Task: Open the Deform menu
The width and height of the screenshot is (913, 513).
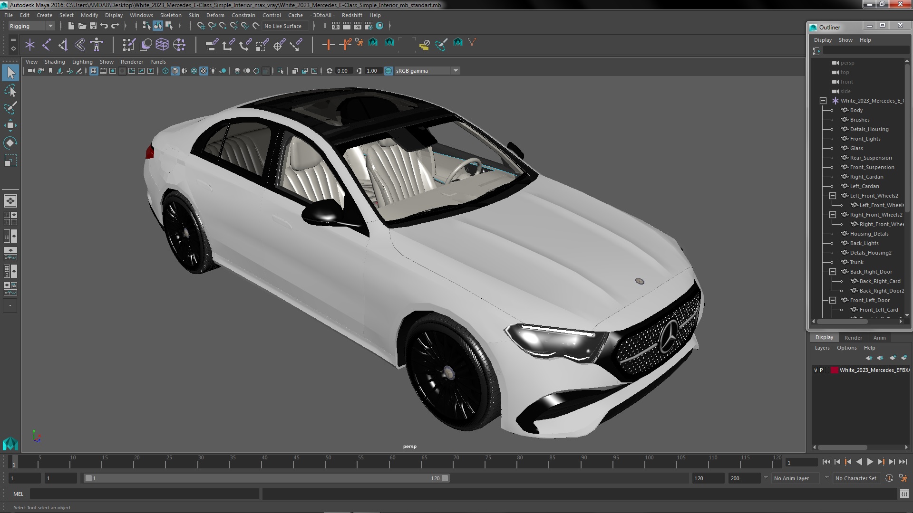Action: click(215, 15)
